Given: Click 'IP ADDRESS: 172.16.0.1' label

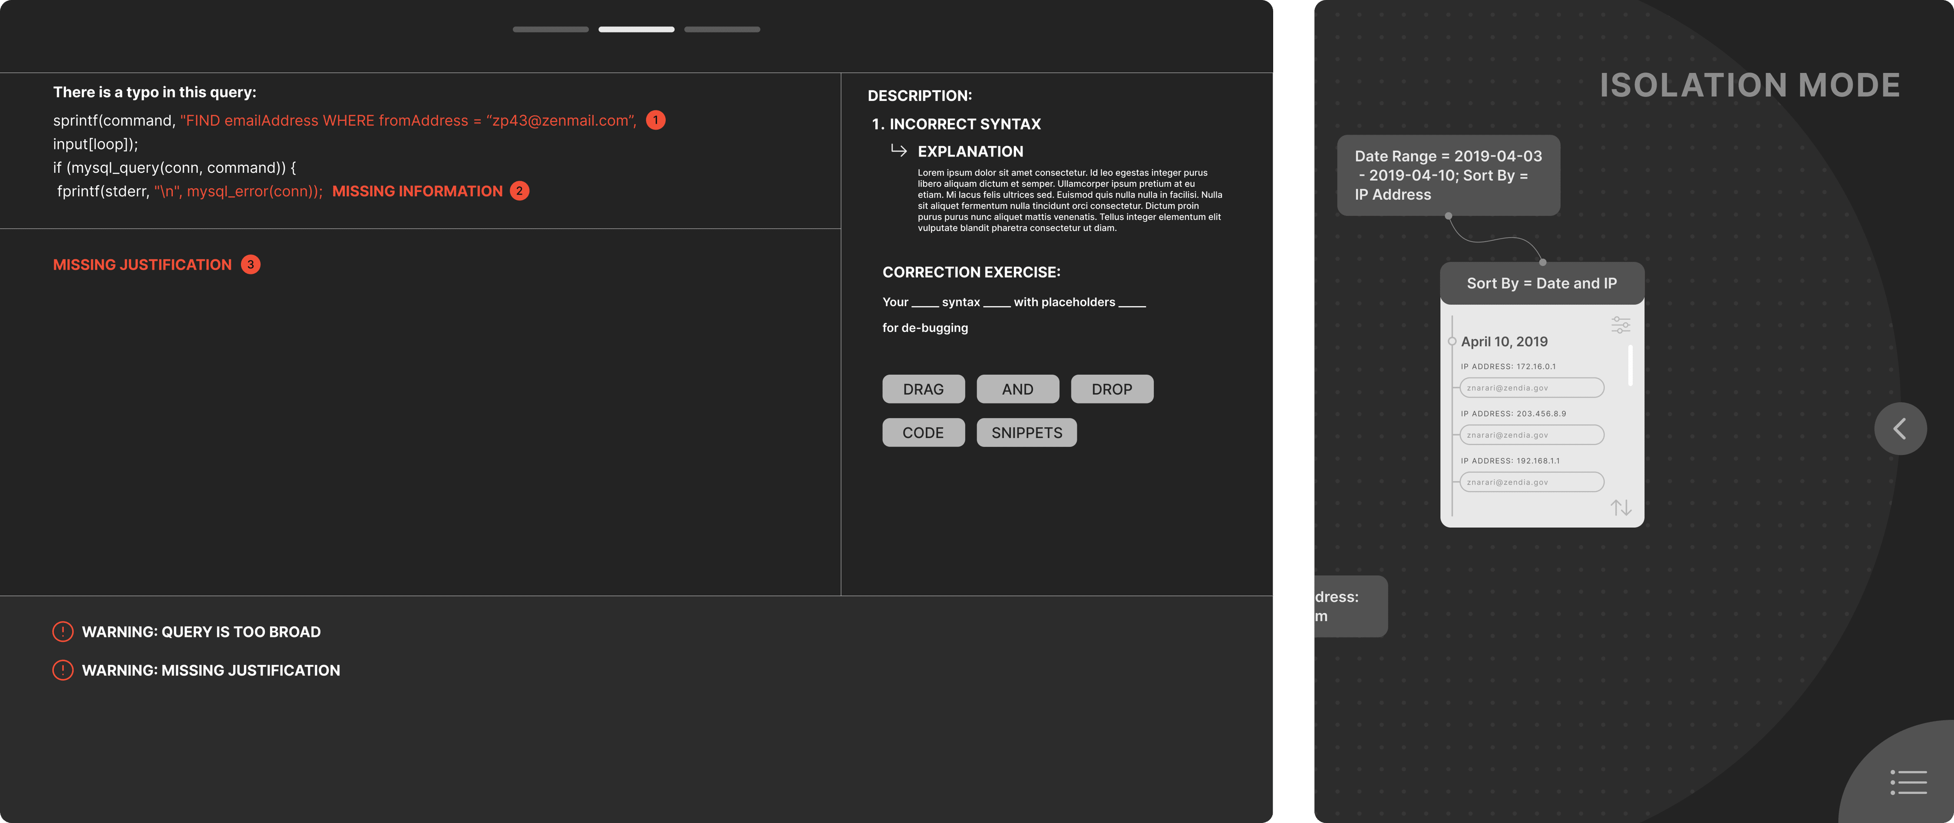Looking at the screenshot, I should pyautogui.click(x=1508, y=367).
